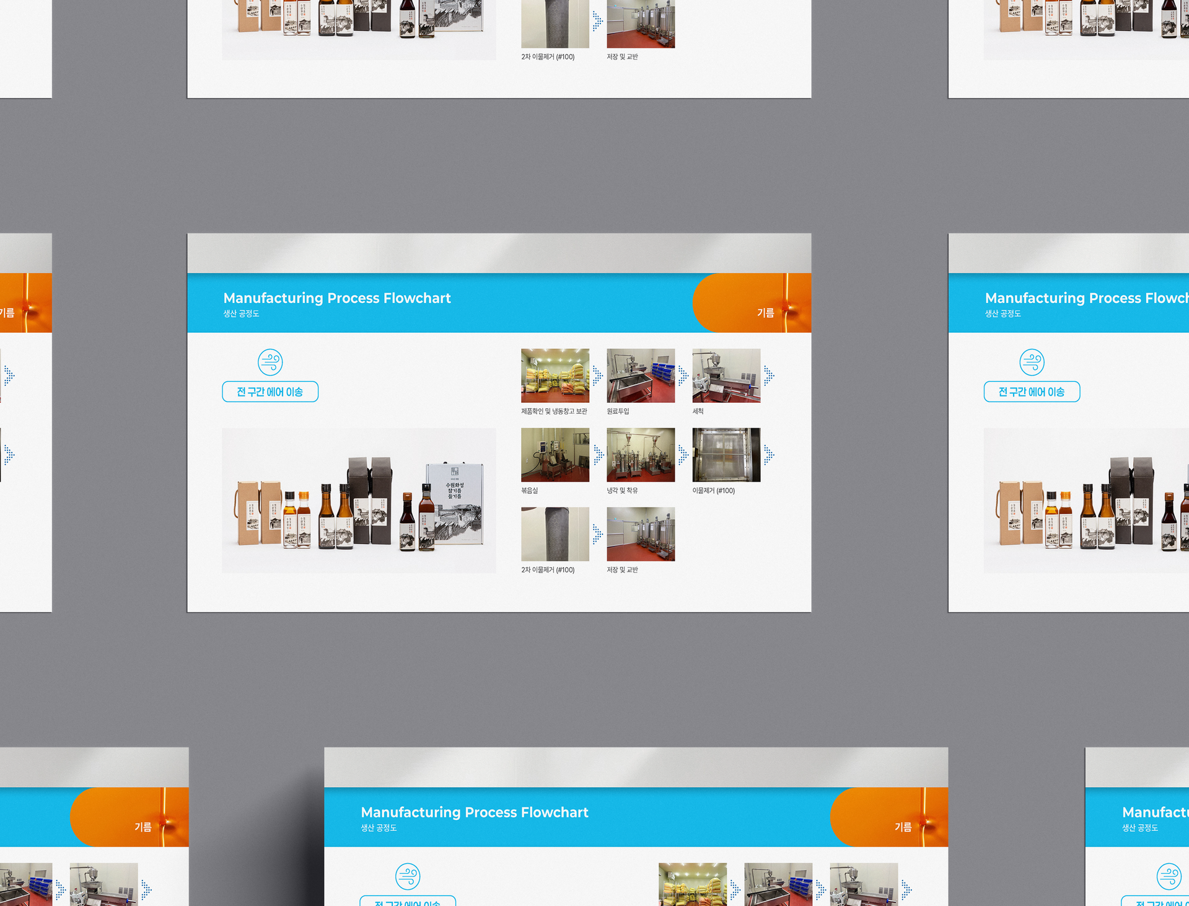
Task: Select the orange '기름' tab on bottom slide
Action: point(889,817)
